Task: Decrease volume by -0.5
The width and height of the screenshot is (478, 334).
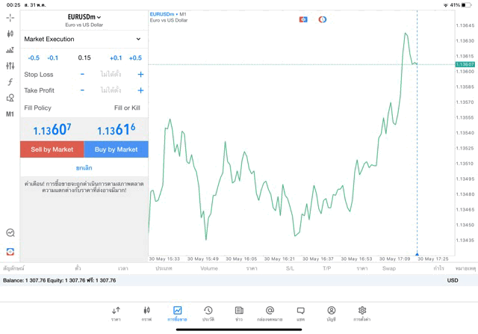Action: tap(34, 58)
